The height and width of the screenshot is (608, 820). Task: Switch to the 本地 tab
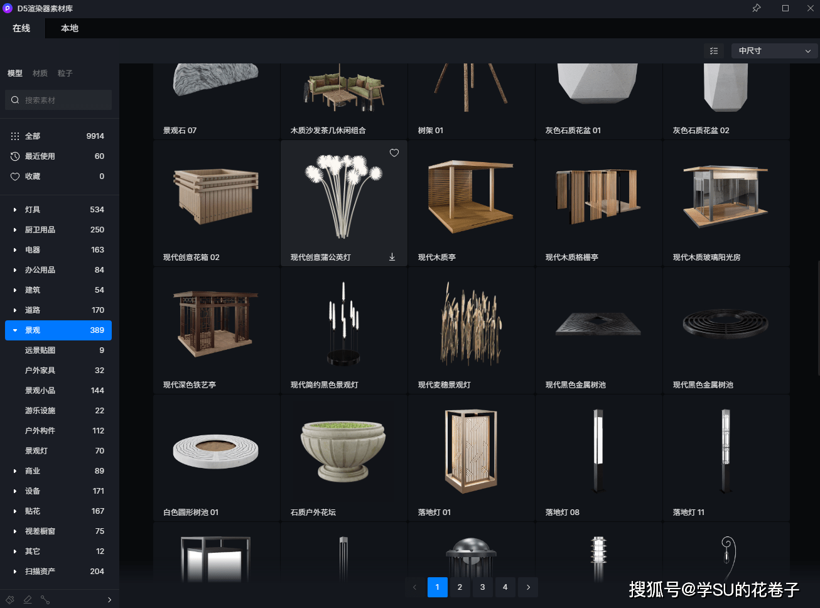70,28
